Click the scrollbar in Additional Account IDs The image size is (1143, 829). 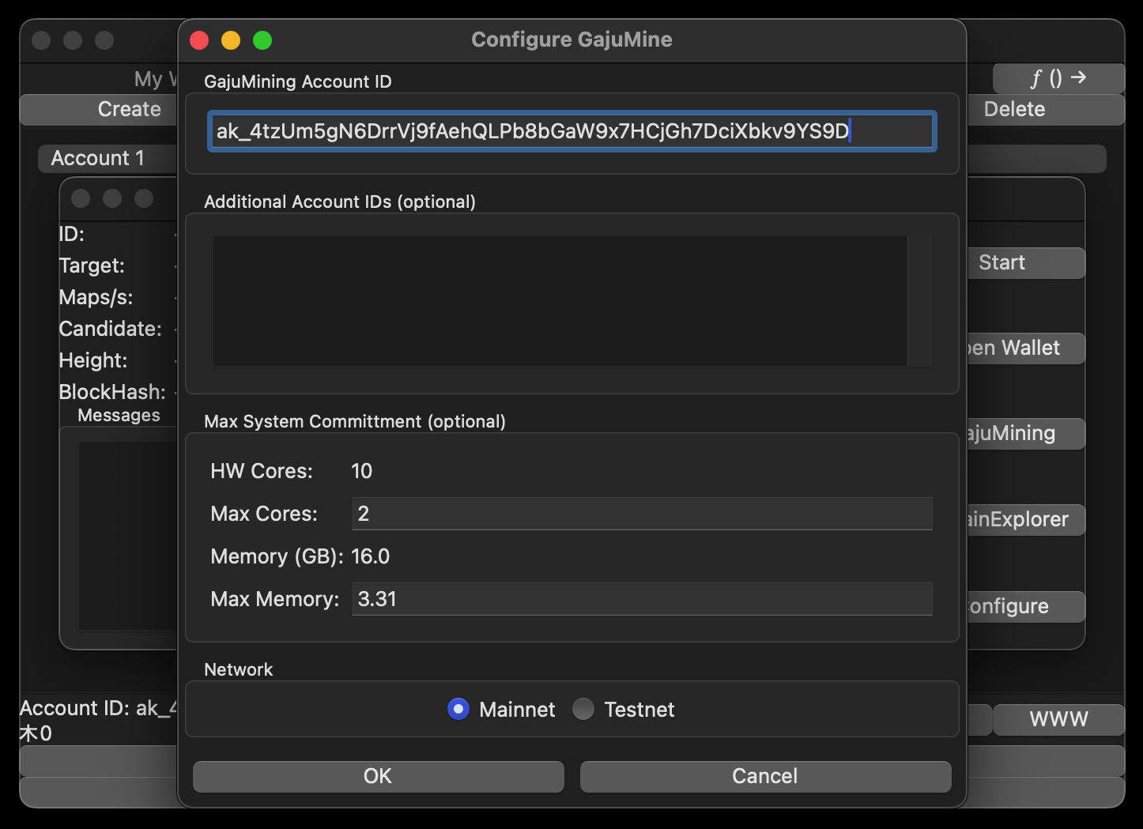(x=919, y=301)
